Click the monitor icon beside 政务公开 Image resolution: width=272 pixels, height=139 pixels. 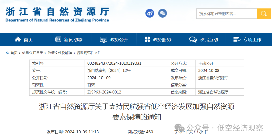[x=104, y=40]
